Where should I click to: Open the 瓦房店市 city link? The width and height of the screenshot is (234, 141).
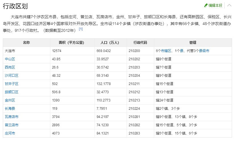tap(12, 117)
